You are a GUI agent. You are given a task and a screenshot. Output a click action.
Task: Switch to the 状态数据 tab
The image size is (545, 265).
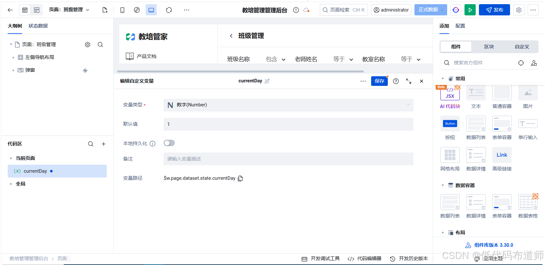click(x=38, y=26)
